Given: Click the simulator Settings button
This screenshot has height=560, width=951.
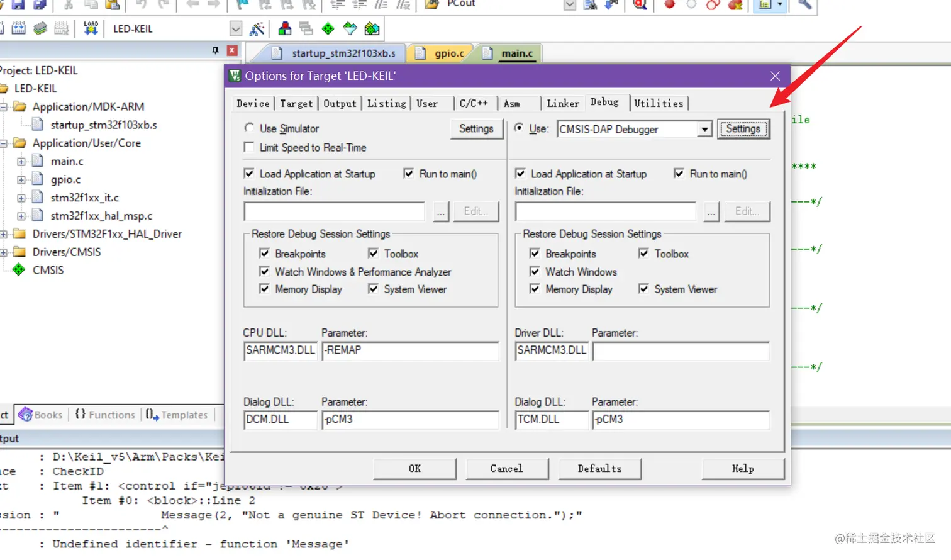Looking at the screenshot, I should (x=476, y=129).
